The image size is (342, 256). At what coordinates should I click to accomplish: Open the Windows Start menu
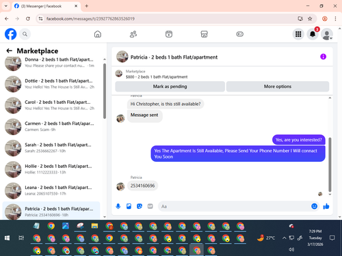[x=7, y=238]
